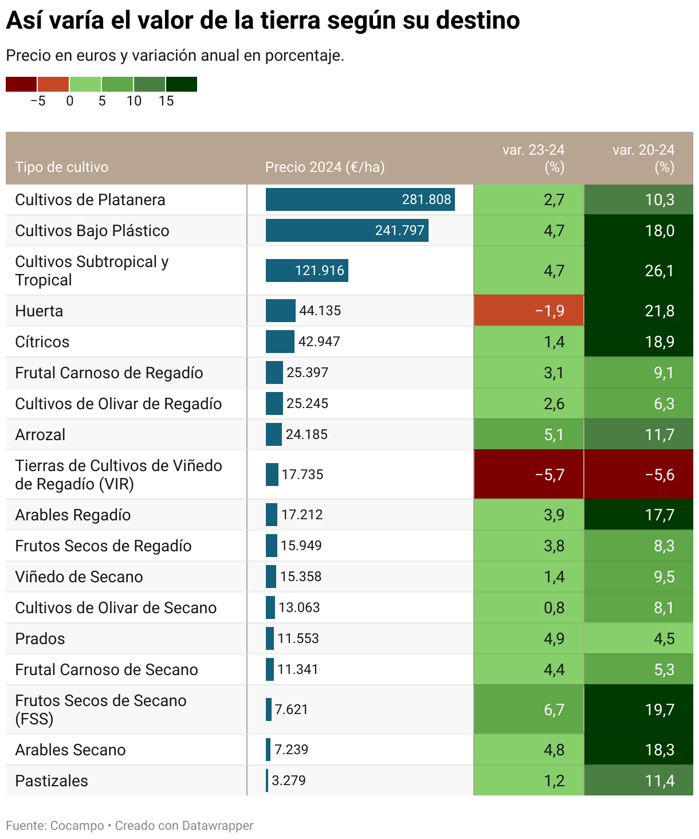Sort by the var. 23-24 column header
Screen dimensions: 699x839
533,159
